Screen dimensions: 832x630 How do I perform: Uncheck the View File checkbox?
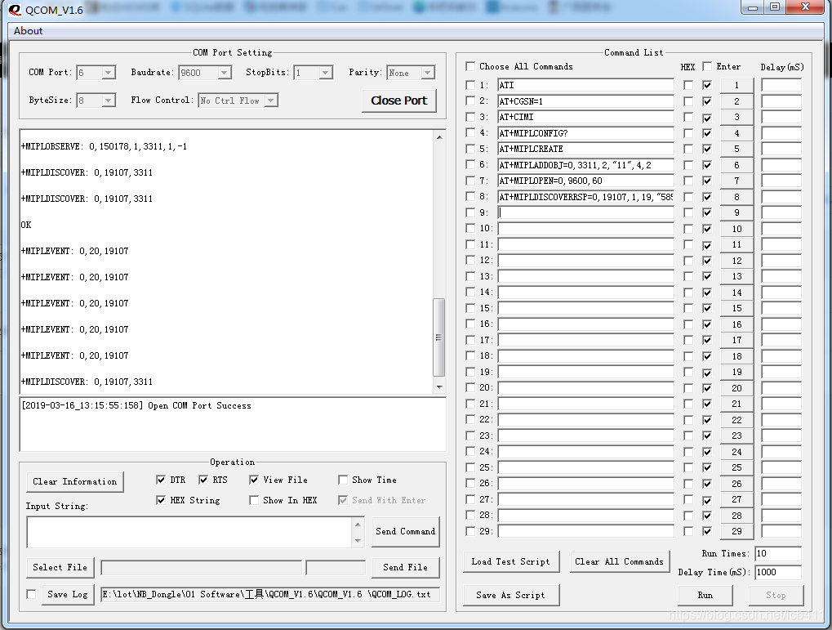coord(254,480)
